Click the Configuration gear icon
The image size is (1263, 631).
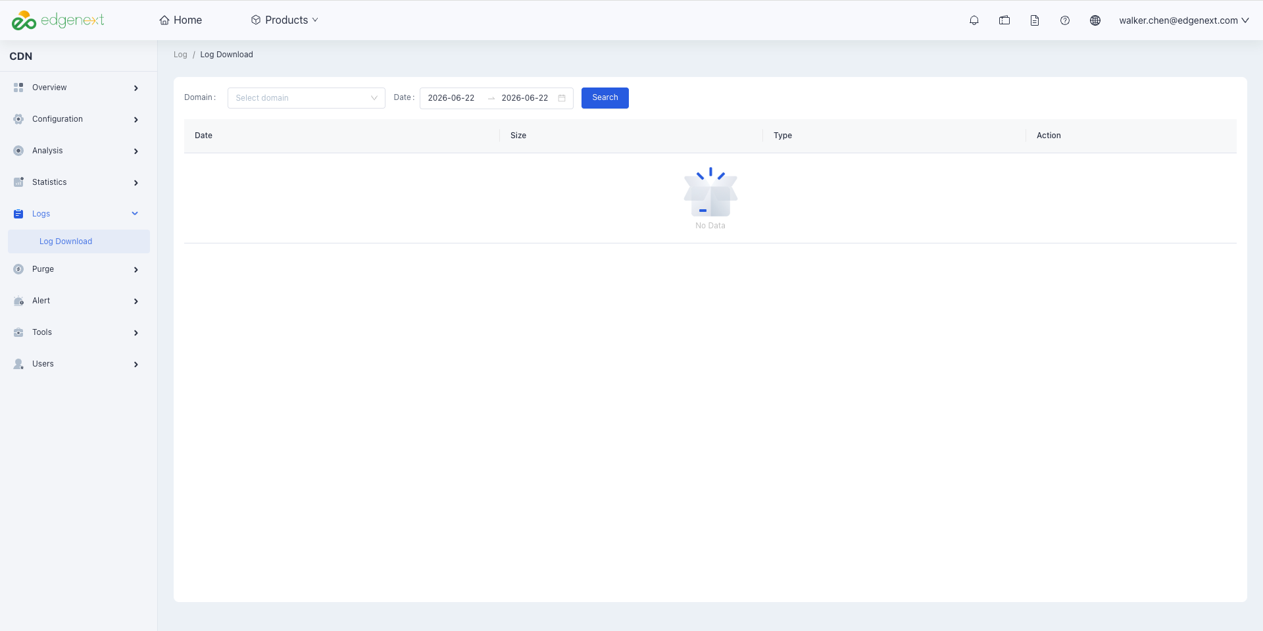coord(18,119)
